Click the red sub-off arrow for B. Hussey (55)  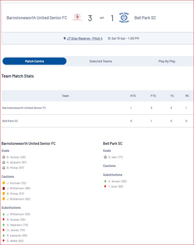(4, 219)
